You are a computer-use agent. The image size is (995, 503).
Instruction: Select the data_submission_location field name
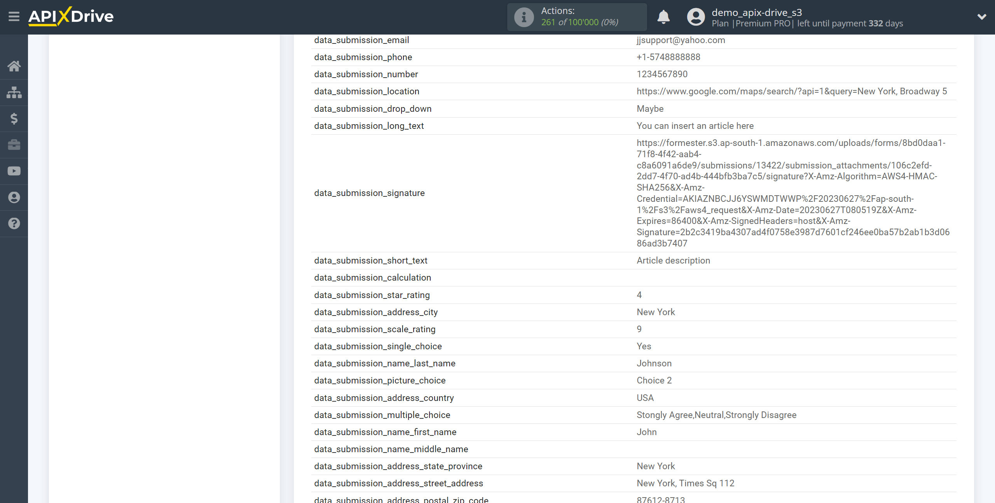(x=367, y=91)
